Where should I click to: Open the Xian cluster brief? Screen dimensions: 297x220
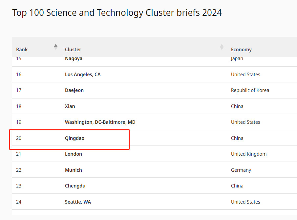70,106
